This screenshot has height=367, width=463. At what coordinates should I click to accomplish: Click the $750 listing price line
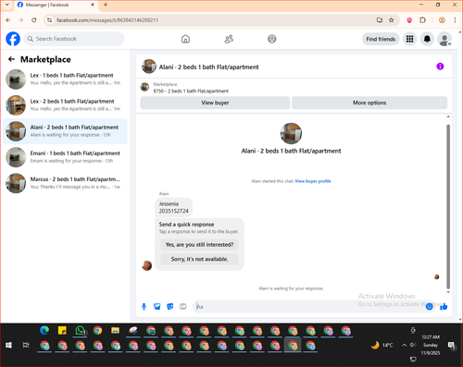pyautogui.click(x=191, y=91)
